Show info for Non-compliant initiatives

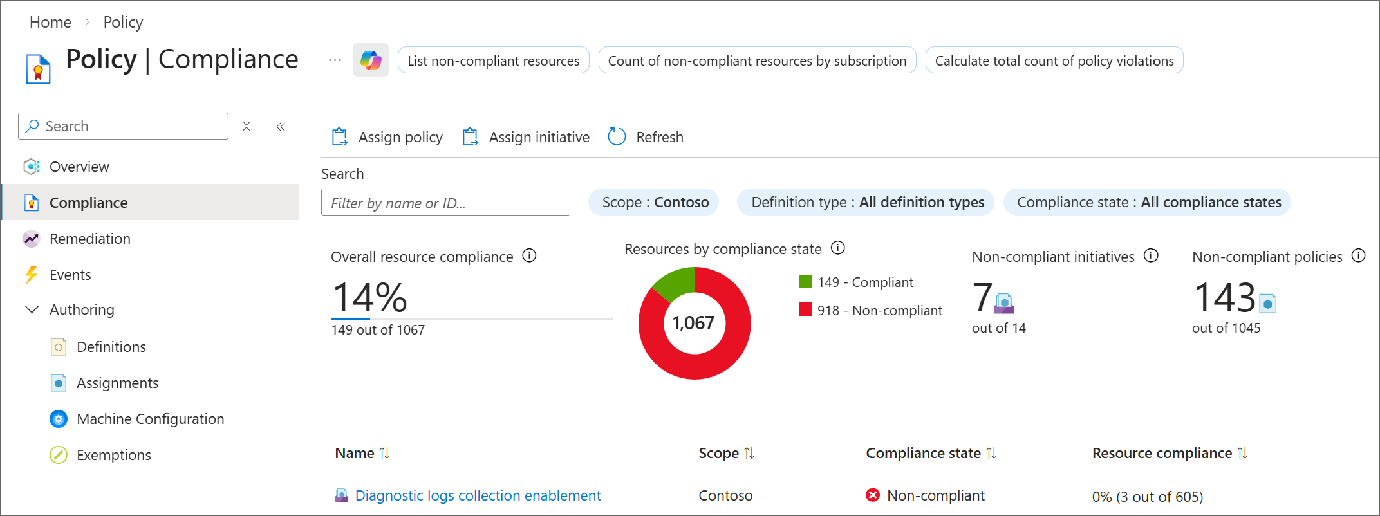click(1151, 256)
